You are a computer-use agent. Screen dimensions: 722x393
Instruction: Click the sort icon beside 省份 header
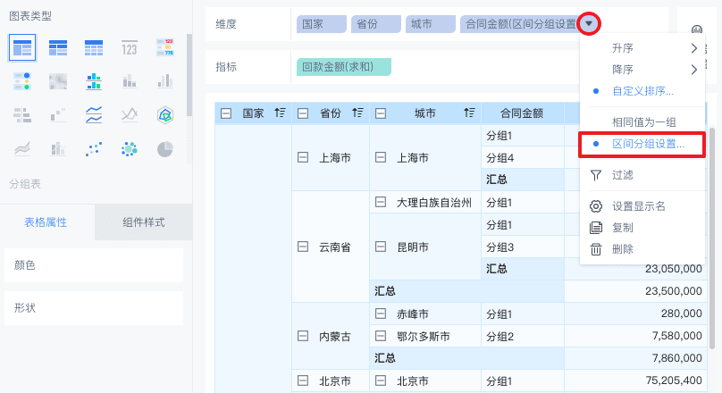[x=357, y=113]
